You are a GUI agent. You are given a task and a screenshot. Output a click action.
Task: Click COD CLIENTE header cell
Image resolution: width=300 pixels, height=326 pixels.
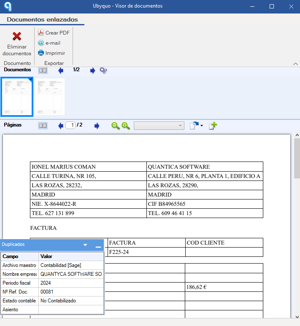224,242
